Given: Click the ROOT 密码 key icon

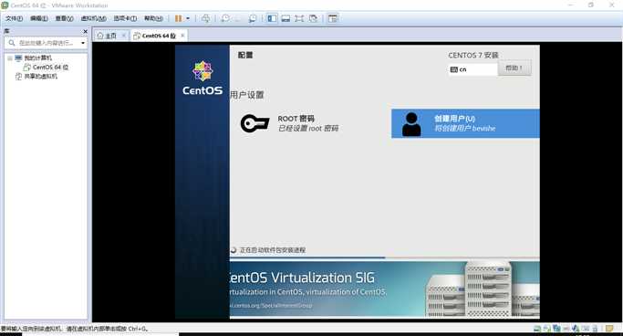Looking at the screenshot, I should click(254, 123).
